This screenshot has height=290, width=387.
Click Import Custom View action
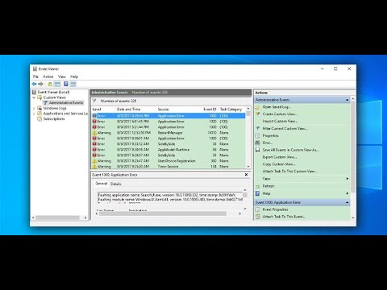[x=280, y=121]
